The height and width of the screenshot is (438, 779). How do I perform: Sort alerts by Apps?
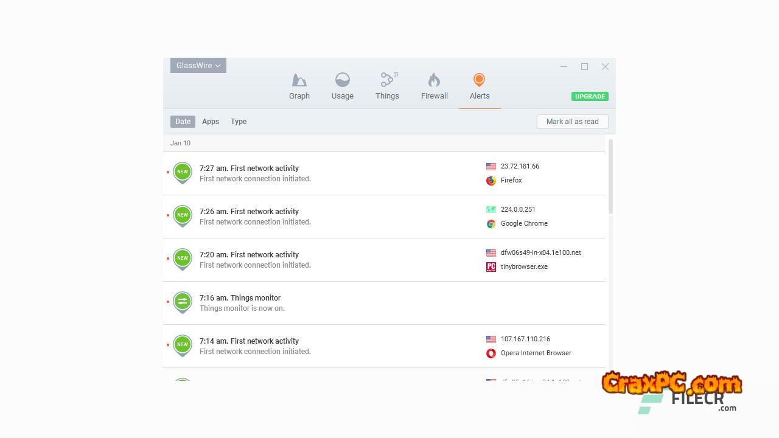pos(211,122)
